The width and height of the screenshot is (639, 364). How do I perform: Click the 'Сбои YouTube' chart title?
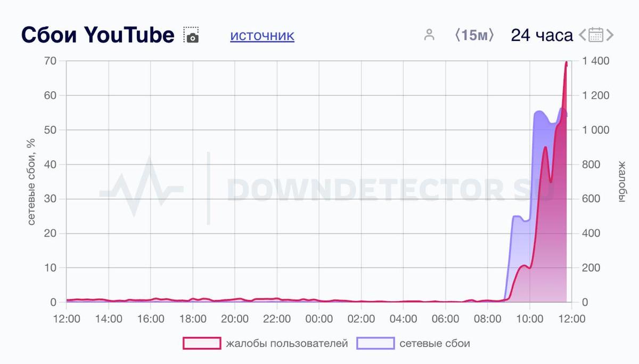pyautogui.click(x=97, y=35)
